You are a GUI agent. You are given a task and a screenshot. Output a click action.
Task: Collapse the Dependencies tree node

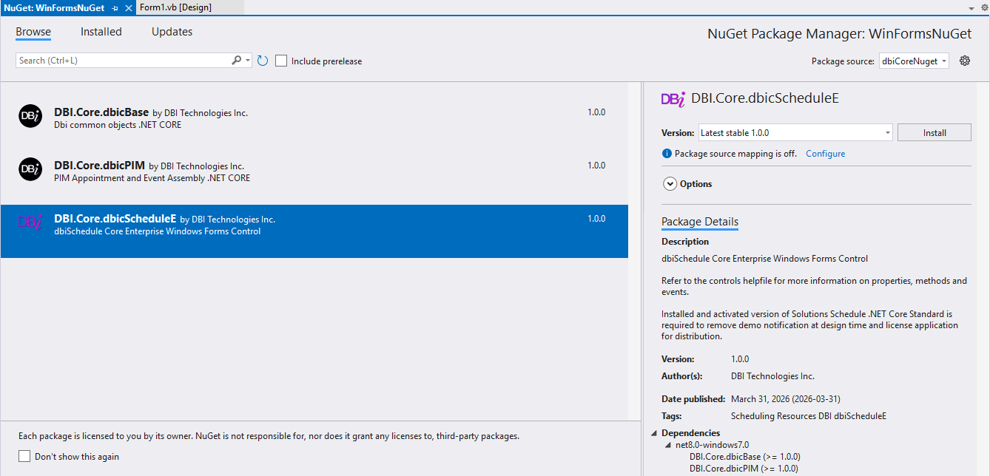pos(654,433)
